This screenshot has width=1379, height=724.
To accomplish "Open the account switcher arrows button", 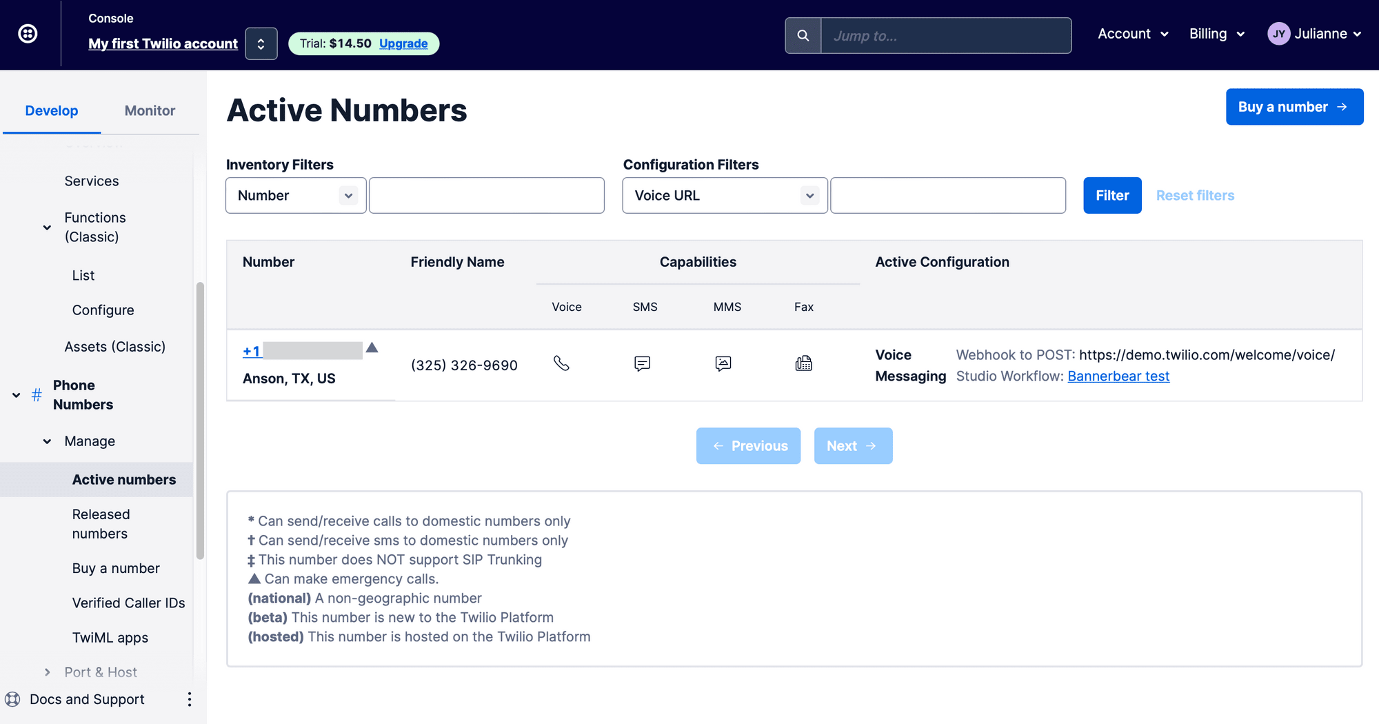I will pos(261,43).
